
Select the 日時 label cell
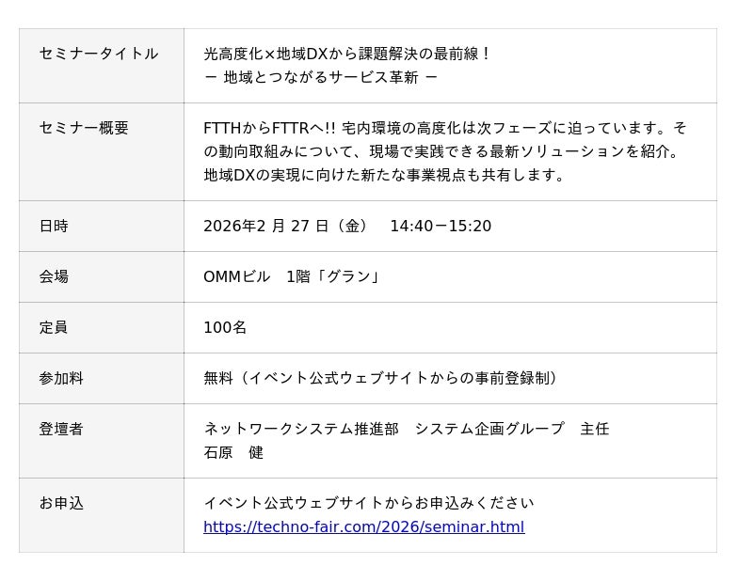pyautogui.click(x=54, y=226)
